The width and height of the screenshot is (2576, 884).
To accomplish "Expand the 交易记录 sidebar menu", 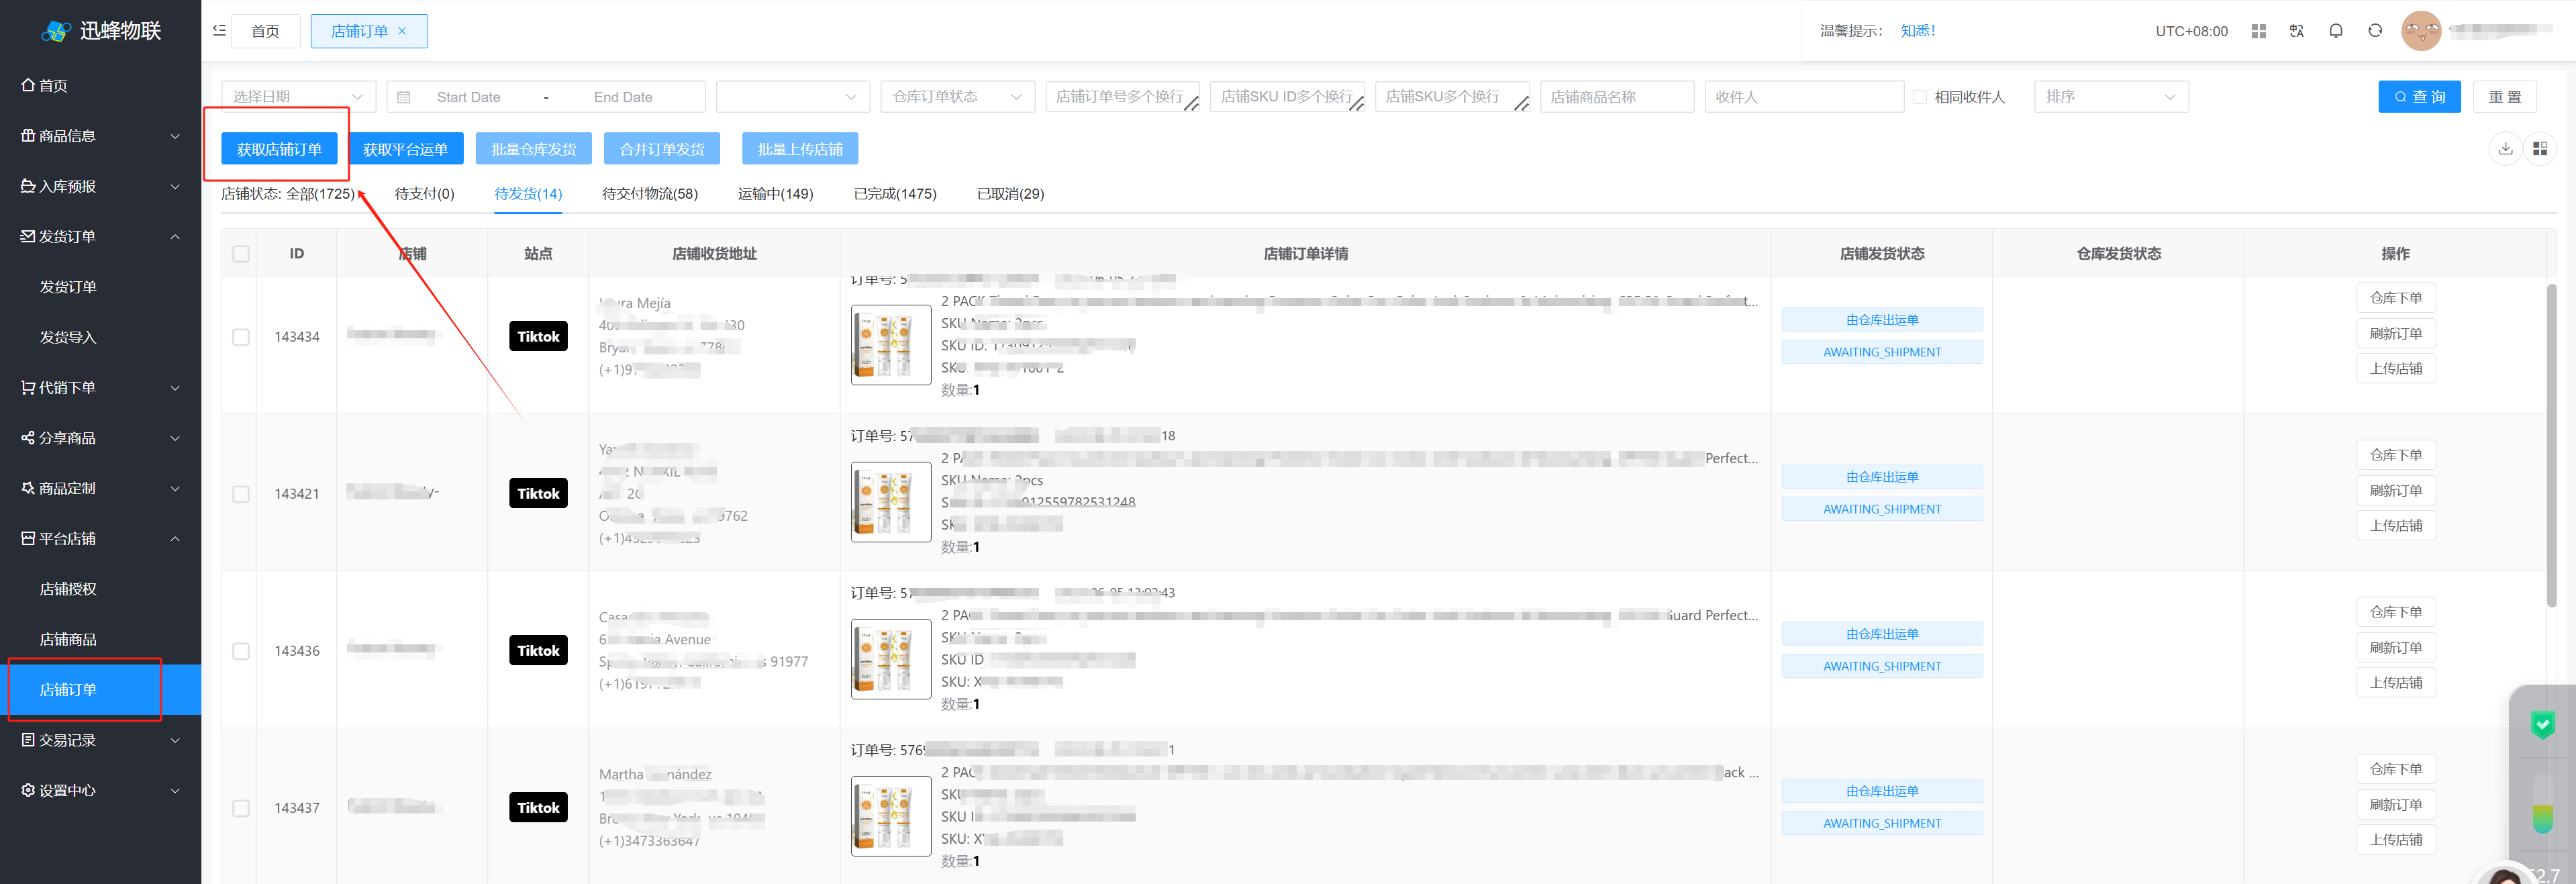I will [100, 740].
